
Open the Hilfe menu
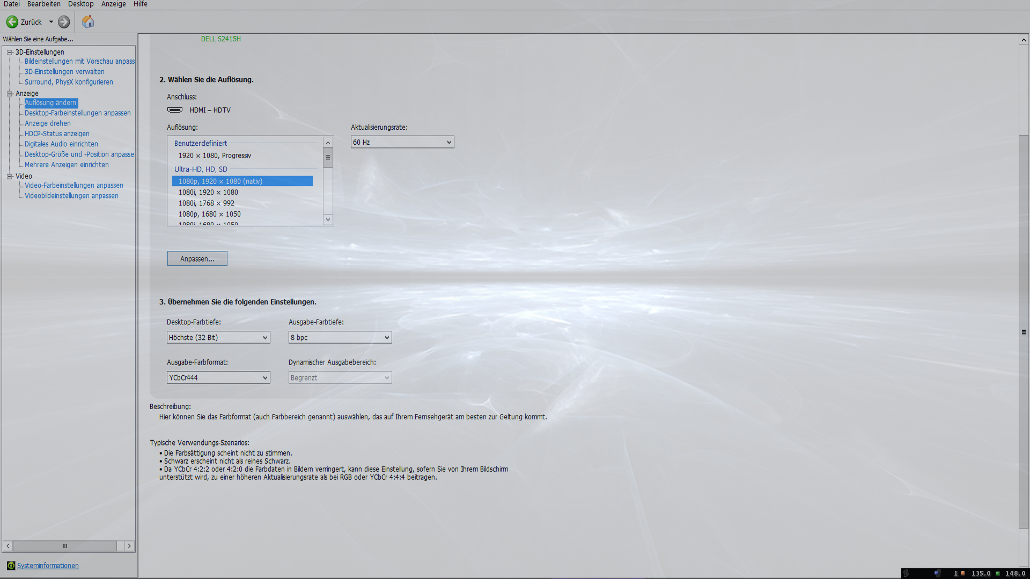pos(140,4)
